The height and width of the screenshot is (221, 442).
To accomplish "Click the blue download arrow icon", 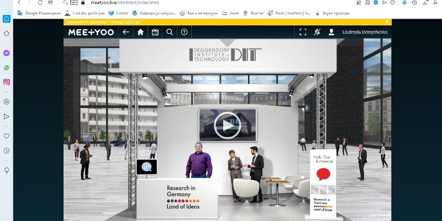I will pyautogui.click(x=404, y=3).
